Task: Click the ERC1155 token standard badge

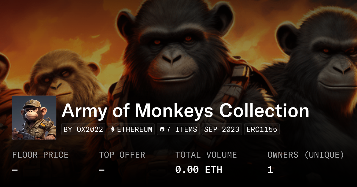Action: point(262,129)
